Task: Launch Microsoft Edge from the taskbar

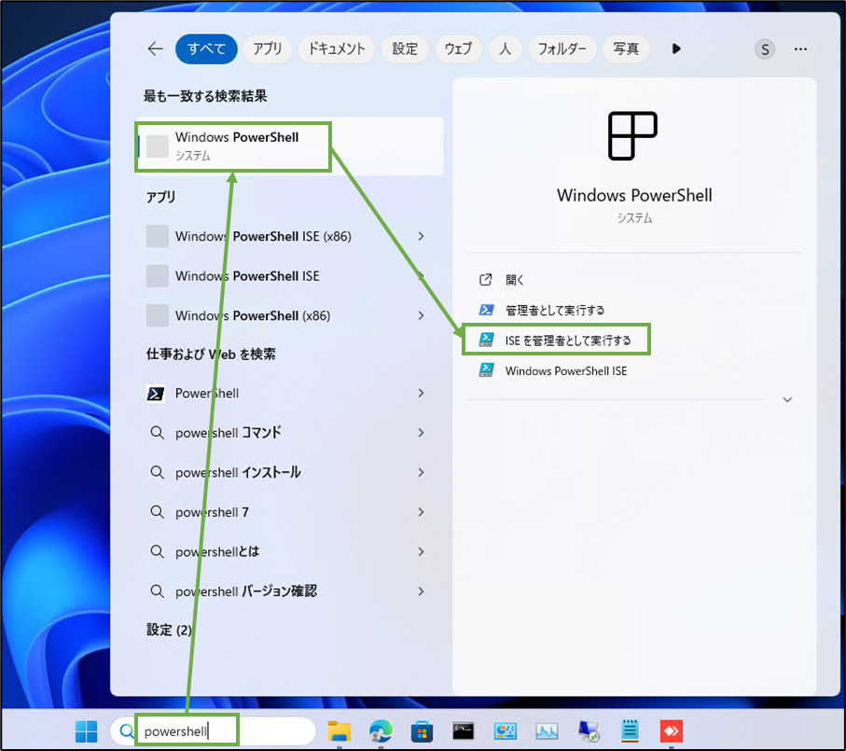Action: 381,731
